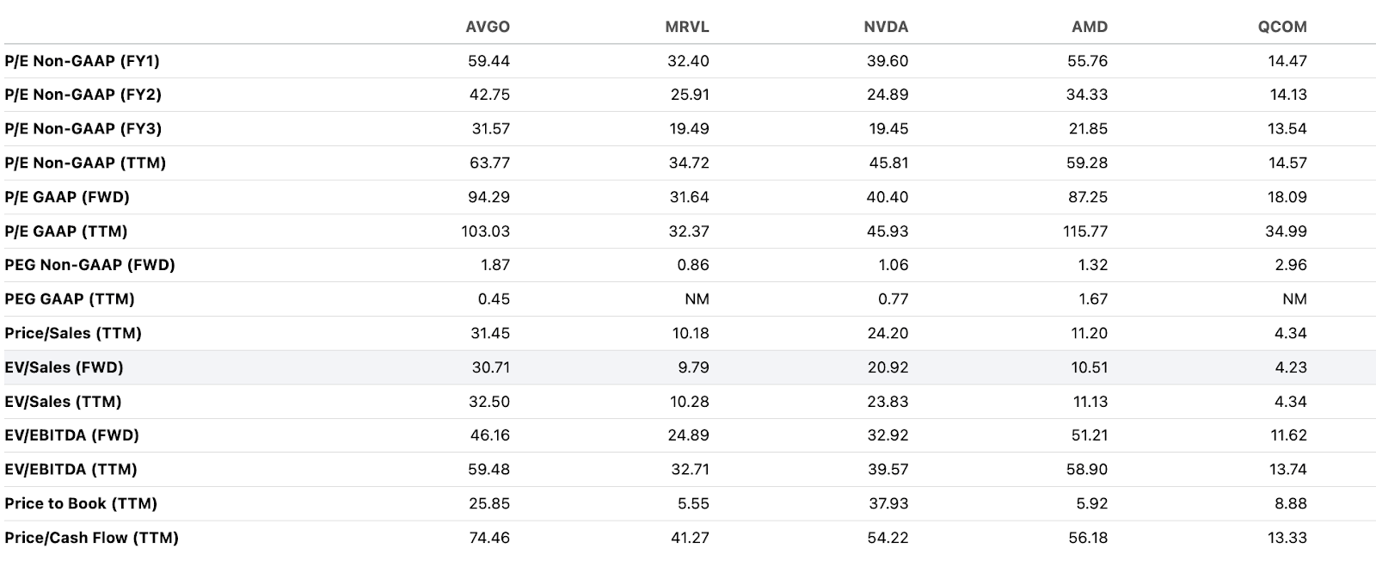Select the Price/Cash Flow (TTM) row label

[91, 538]
